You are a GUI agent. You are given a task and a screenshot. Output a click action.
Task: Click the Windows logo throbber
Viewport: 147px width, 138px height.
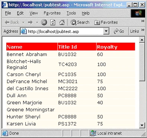(138, 13)
